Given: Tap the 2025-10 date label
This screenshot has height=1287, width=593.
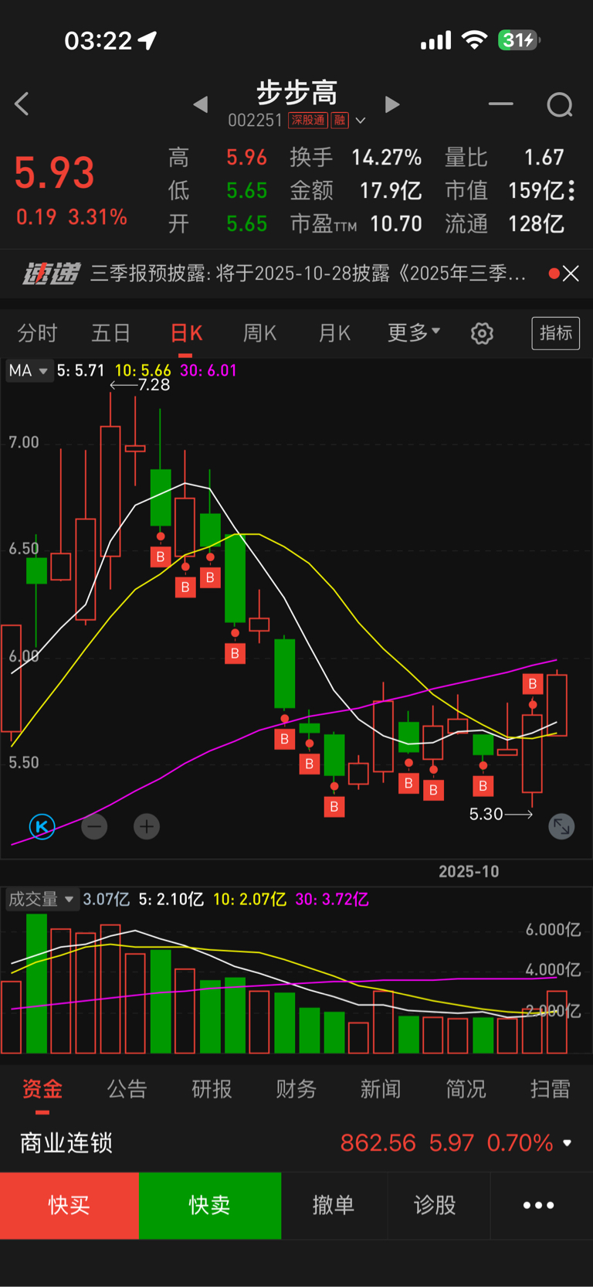Looking at the screenshot, I should pyautogui.click(x=469, y=871).
